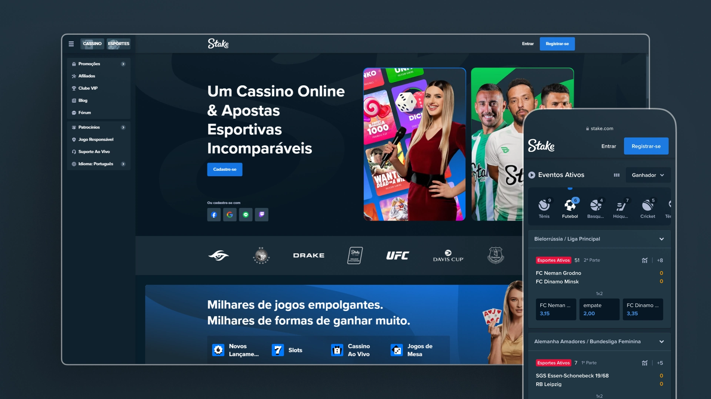Click the Cadastre-se button on hero section
711x399 pixels.
pyautogui.click(x=225, y=169)
